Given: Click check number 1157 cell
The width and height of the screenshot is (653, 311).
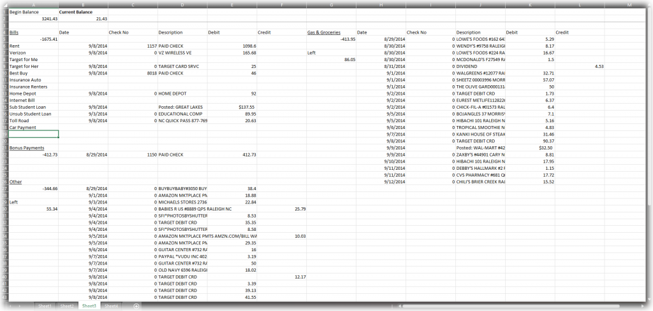Looking at the screenshot, I should tap(133, 46).
